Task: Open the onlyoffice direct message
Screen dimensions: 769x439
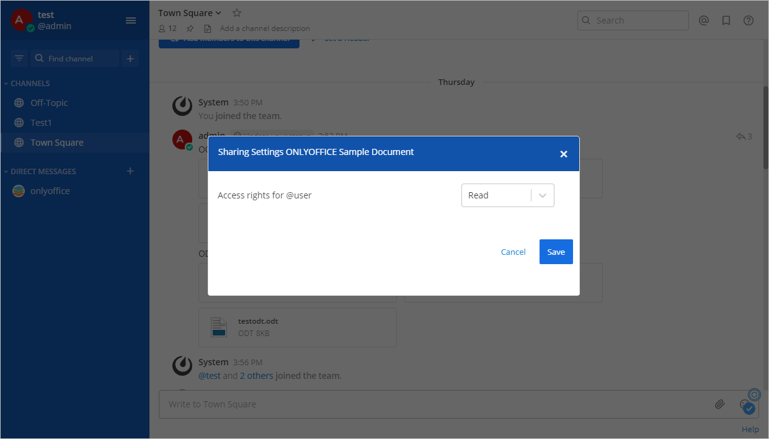Action: [50, 191]
